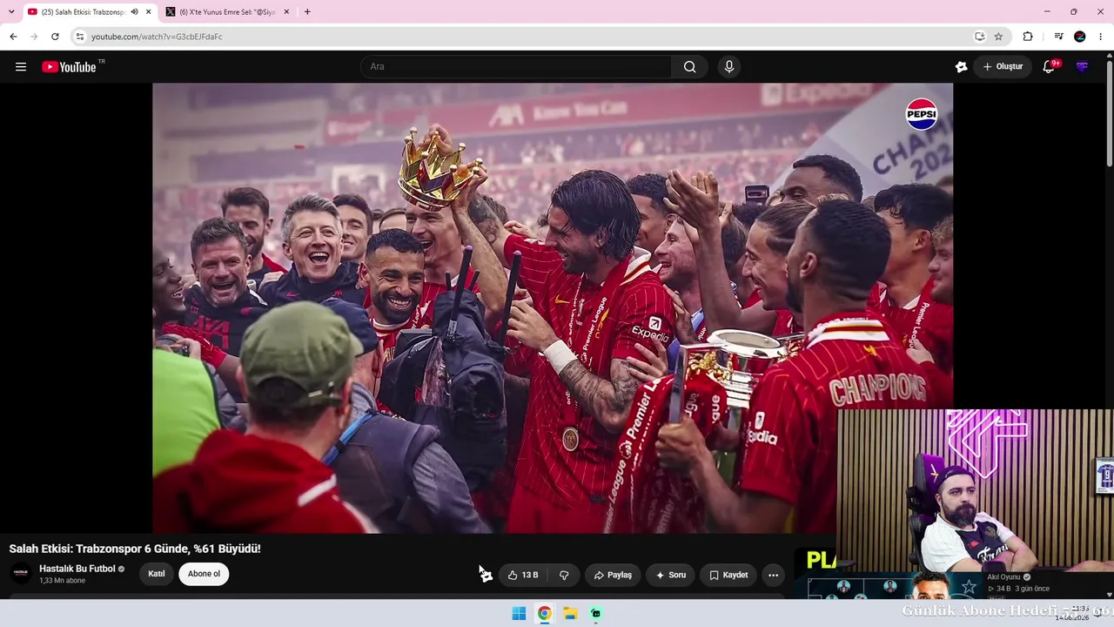Click the YouTube search magnifier button

pos(689,67)
